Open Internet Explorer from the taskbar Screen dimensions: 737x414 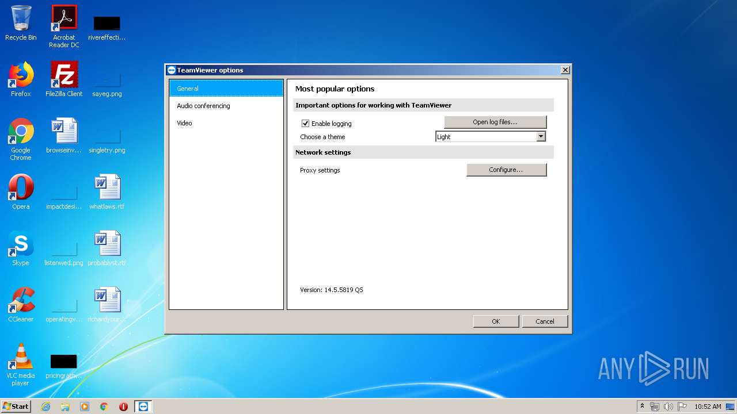pyautogui.click(x=45, y=407)
